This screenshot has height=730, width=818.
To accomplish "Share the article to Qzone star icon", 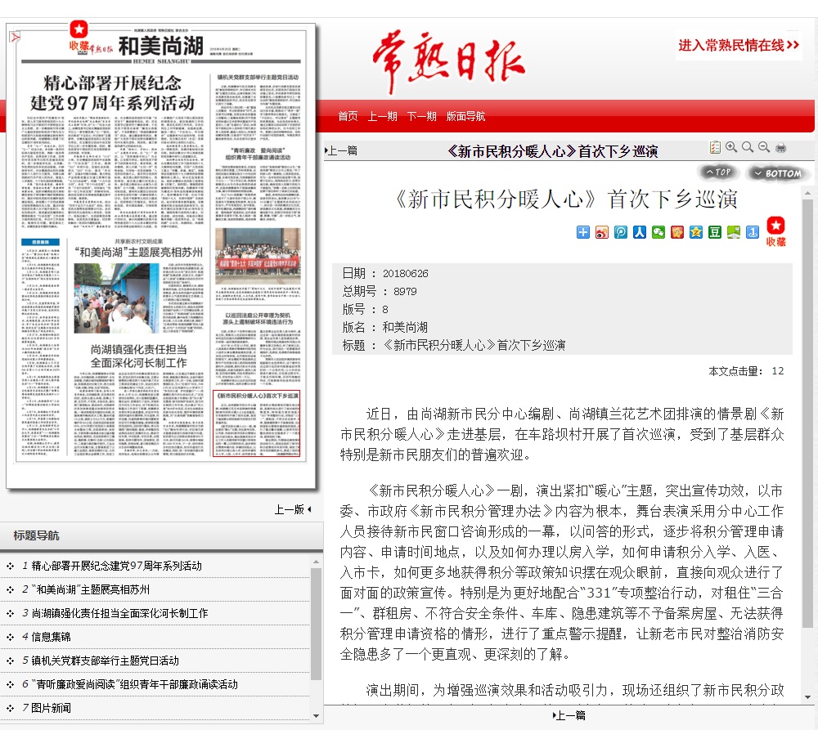I will point(695,232).
